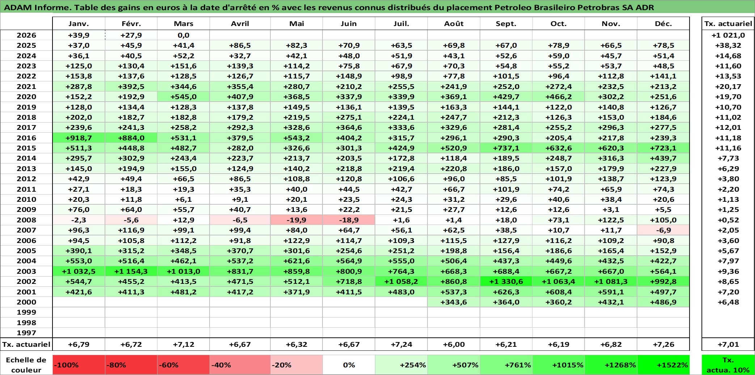Screen dimensions: 755x375
Task: Click the ADAM Informe title banner
Action: (377, 7)
